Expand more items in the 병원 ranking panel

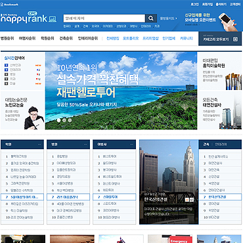(85, 144)
